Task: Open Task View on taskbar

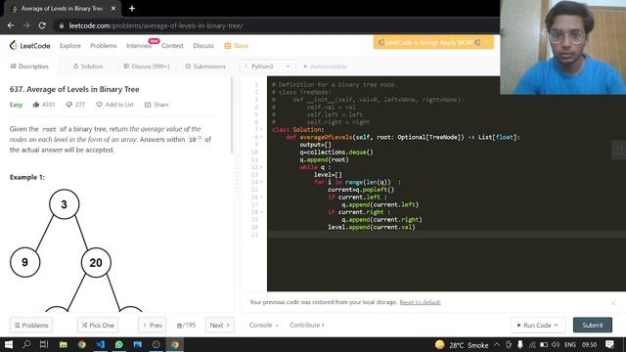Action: pyautogui.click(x=44, y=344)
